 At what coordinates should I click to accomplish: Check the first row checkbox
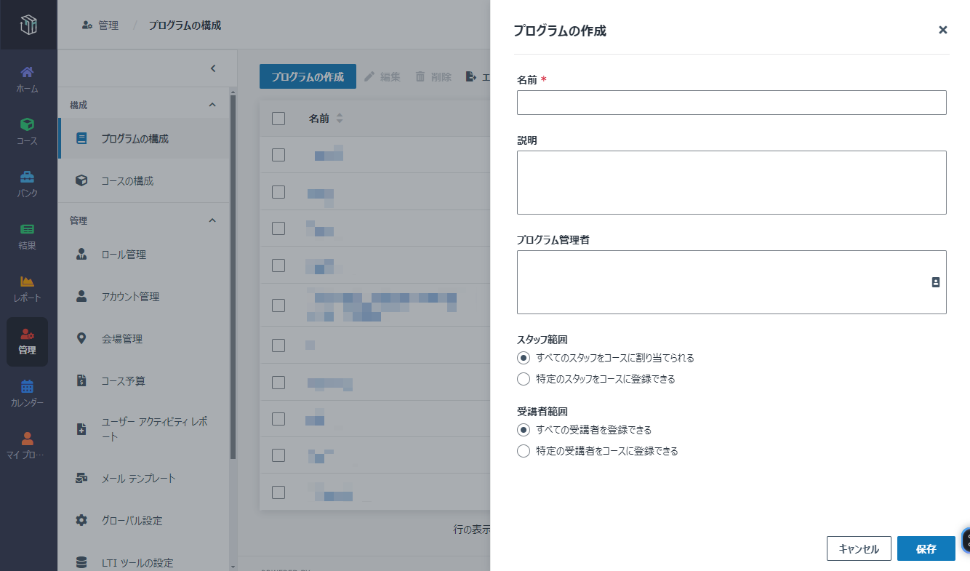coord(278,154)
